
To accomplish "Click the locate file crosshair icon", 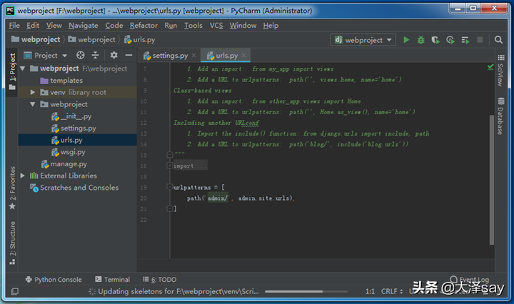I will pos(80,55).
